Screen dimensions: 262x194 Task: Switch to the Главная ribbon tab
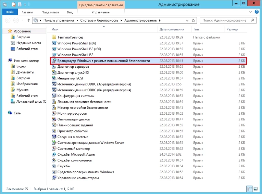coord(28,12)
